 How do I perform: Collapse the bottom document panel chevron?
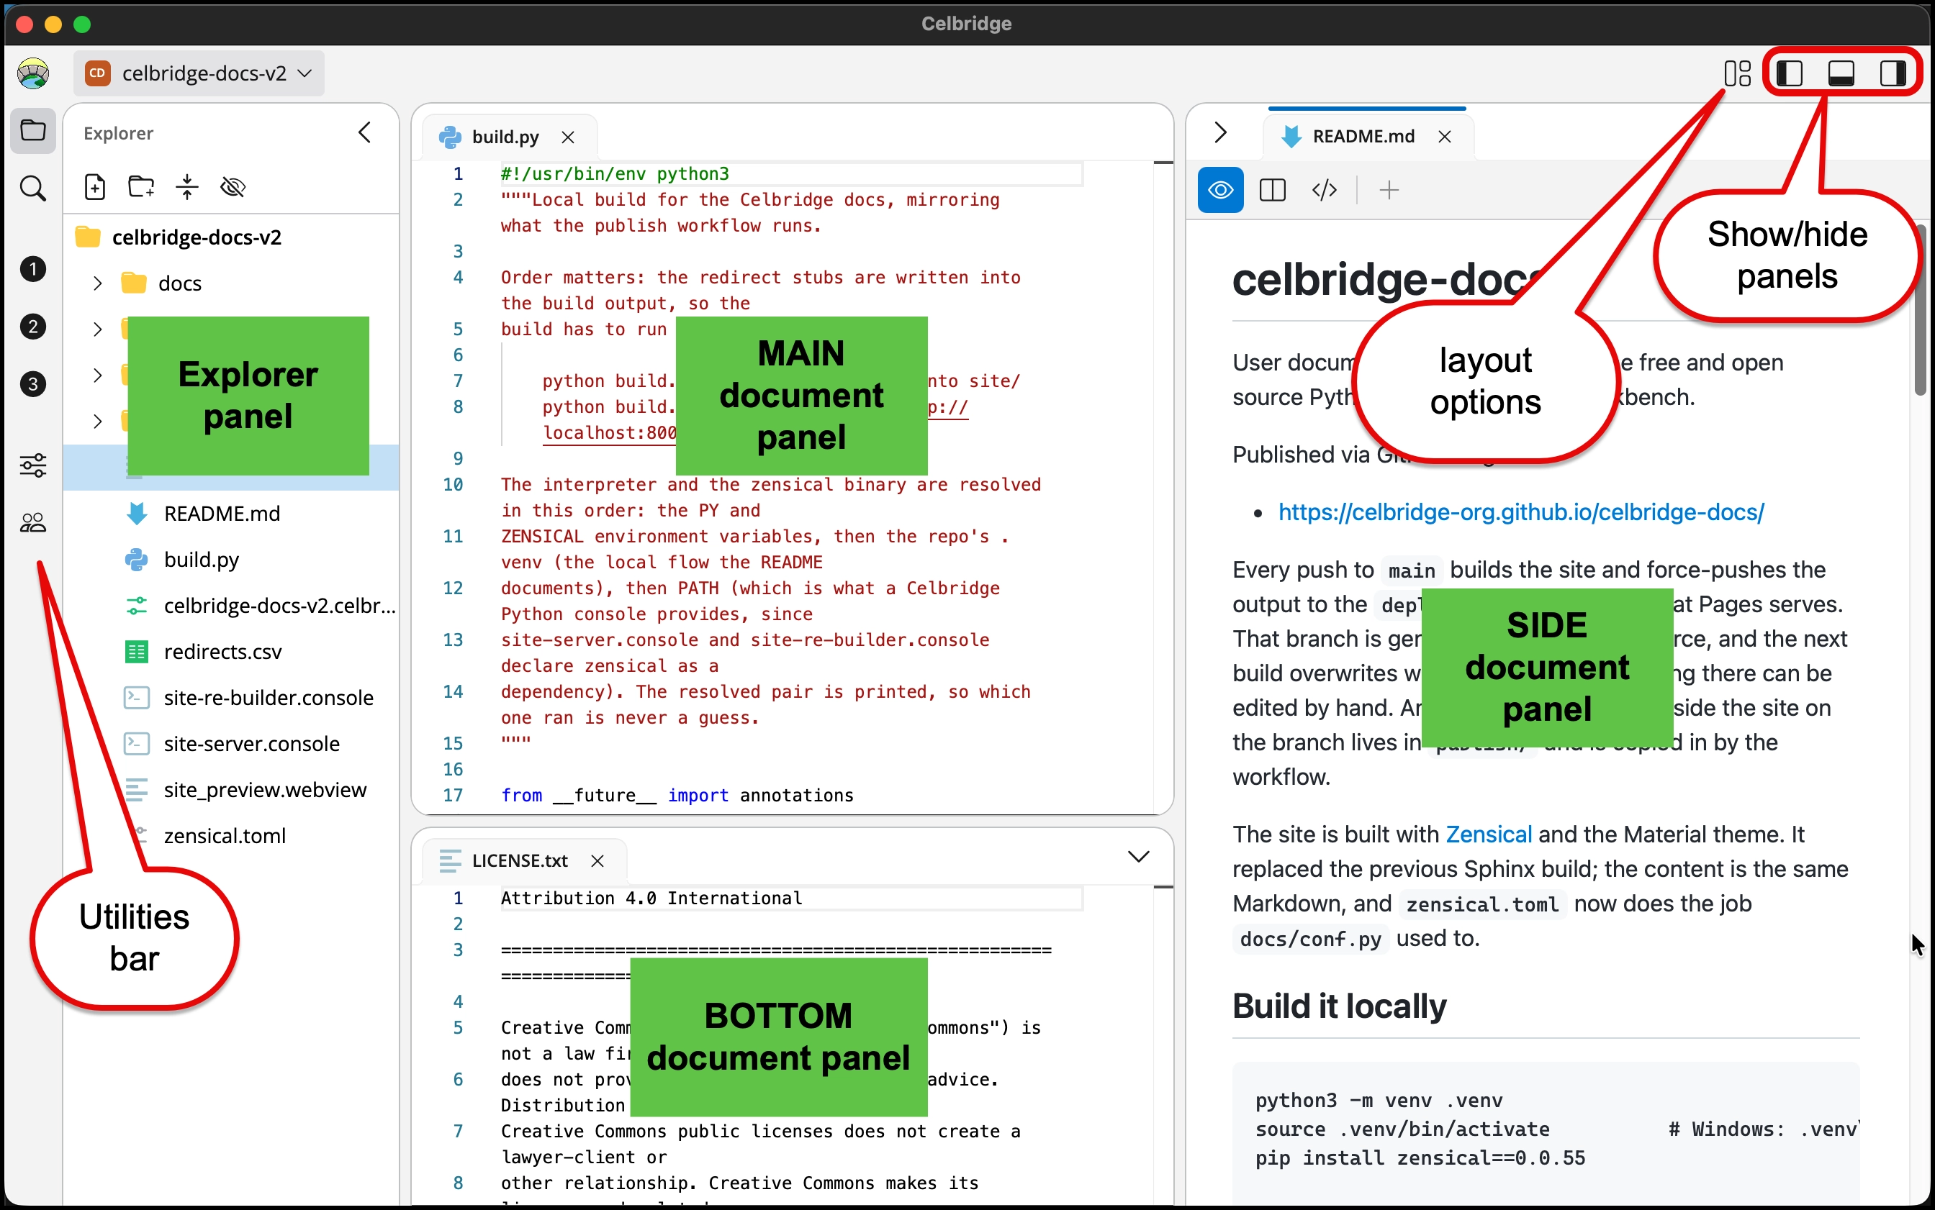point(1138,856)
